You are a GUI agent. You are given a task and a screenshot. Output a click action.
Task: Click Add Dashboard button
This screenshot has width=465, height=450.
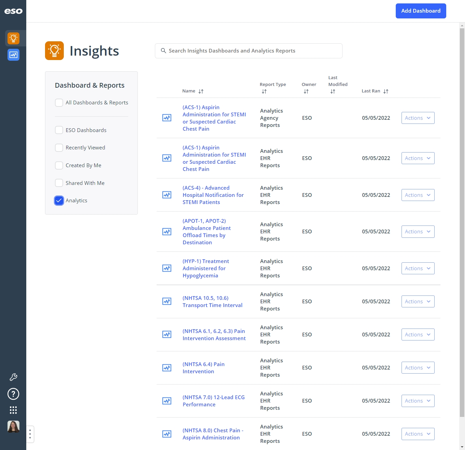pos(421,11)
